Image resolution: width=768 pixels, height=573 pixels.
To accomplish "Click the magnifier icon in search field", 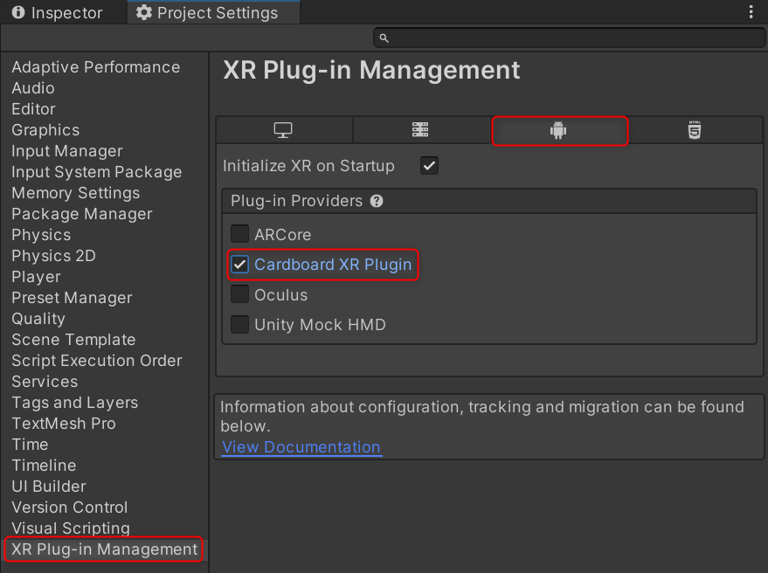I will tap(384, 38).
